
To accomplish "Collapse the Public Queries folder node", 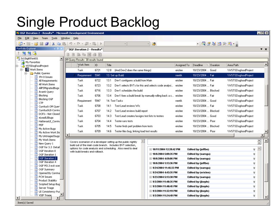I will click(26, 73).
